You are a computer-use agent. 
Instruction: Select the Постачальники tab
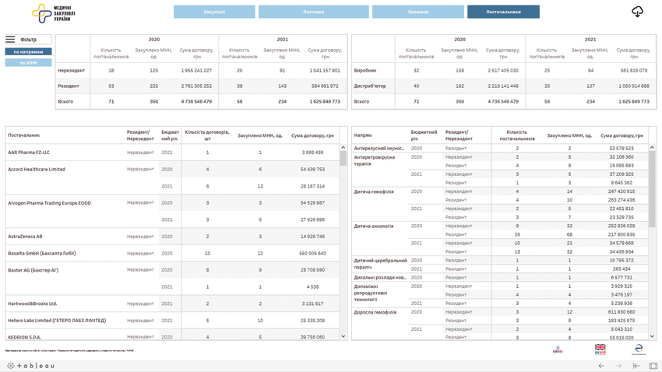tap(503, 12)
